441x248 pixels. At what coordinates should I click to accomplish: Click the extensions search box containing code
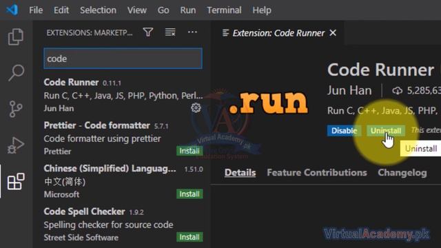(123, 59)
